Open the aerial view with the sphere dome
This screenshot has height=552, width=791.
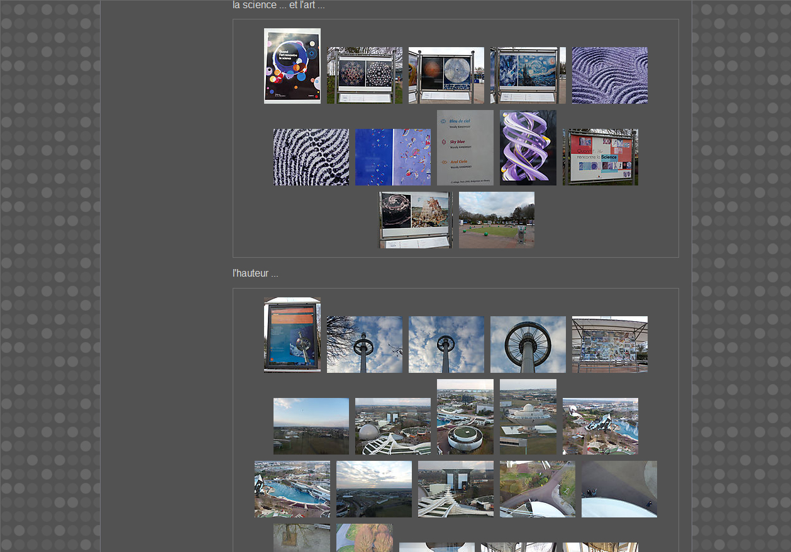(392, 426)
